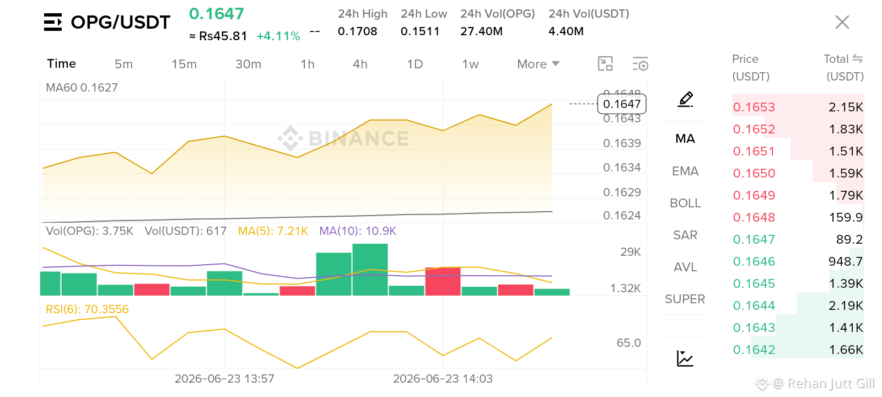This screenshot has height=397, width=882.
Task: Click the ask price 0.1649
Action: 754,195
